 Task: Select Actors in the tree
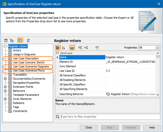point(17,50)
